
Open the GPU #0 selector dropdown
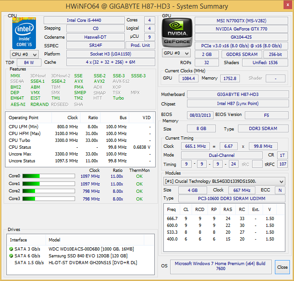[x=176, y=53]
